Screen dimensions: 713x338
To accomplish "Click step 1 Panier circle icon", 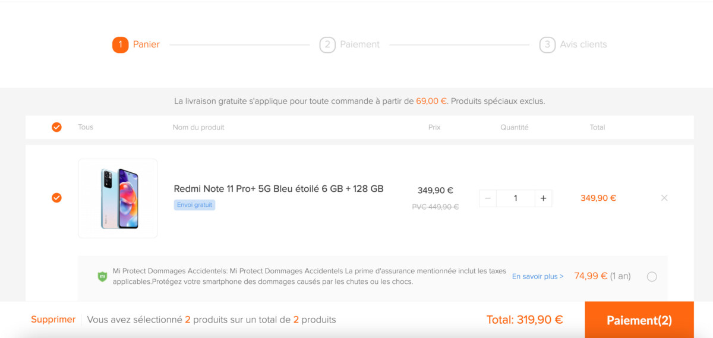I will point(120,45).
